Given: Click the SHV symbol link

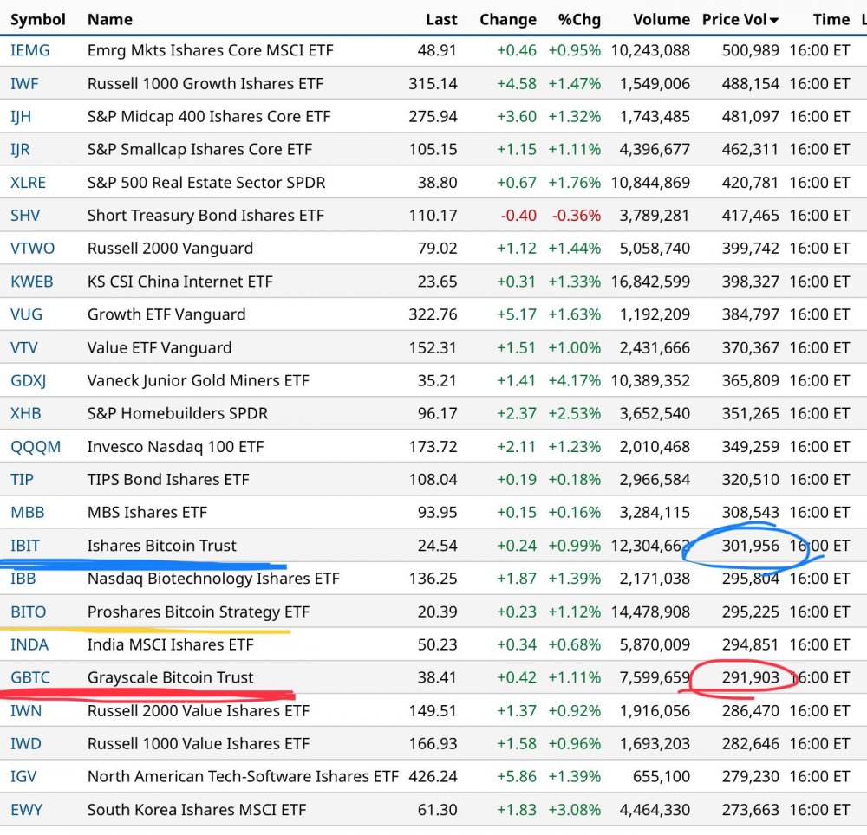Looking at the screenshot, I should point(25,216).
